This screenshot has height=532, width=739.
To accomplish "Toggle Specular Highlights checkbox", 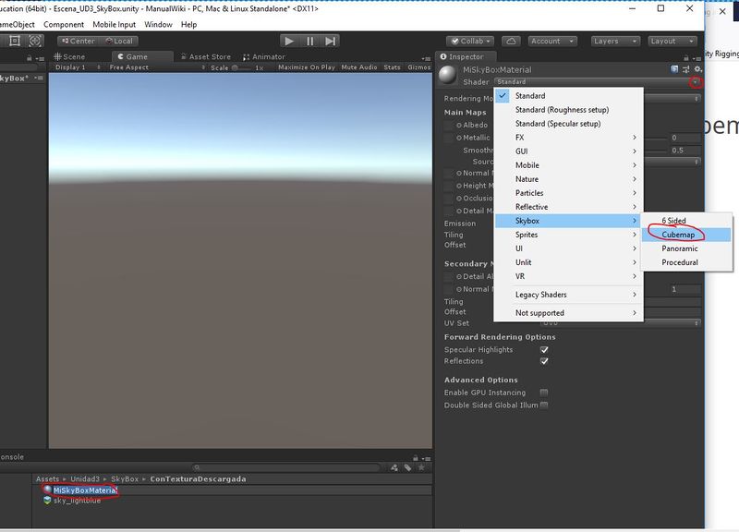I will [544, 350].
